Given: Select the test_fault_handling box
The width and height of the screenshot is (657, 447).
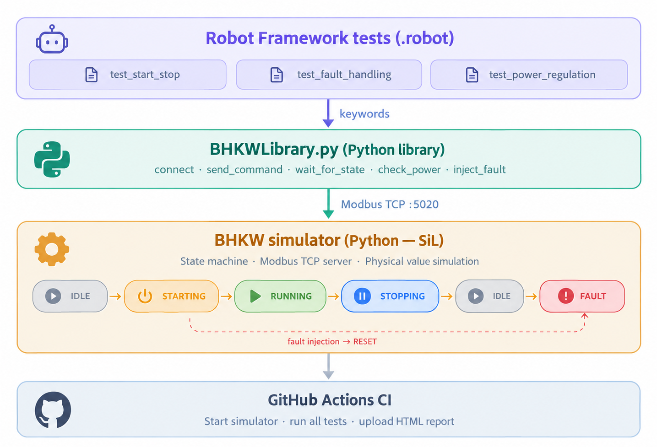Looking at the screenshot, I should pyautogui.click(x=329, y=75).
